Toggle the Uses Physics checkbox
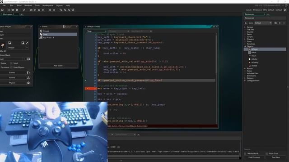This screenshot has width=289, height=162. [11, 67]
